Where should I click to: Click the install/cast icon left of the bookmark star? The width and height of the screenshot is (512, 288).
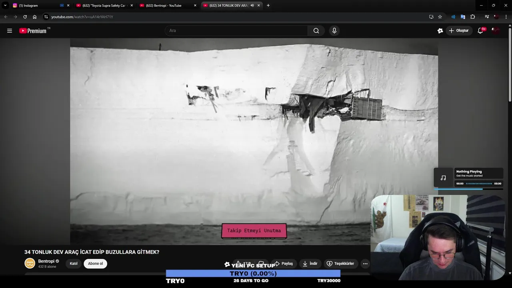pyautogui.click(x=431, y=17)
